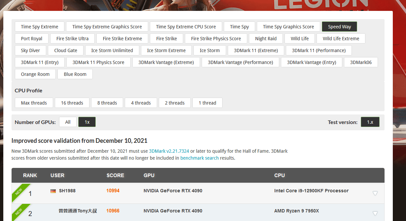Expand details for the AMD Ryzen 9 7950X row
The image size is (406, 221).
375,213
